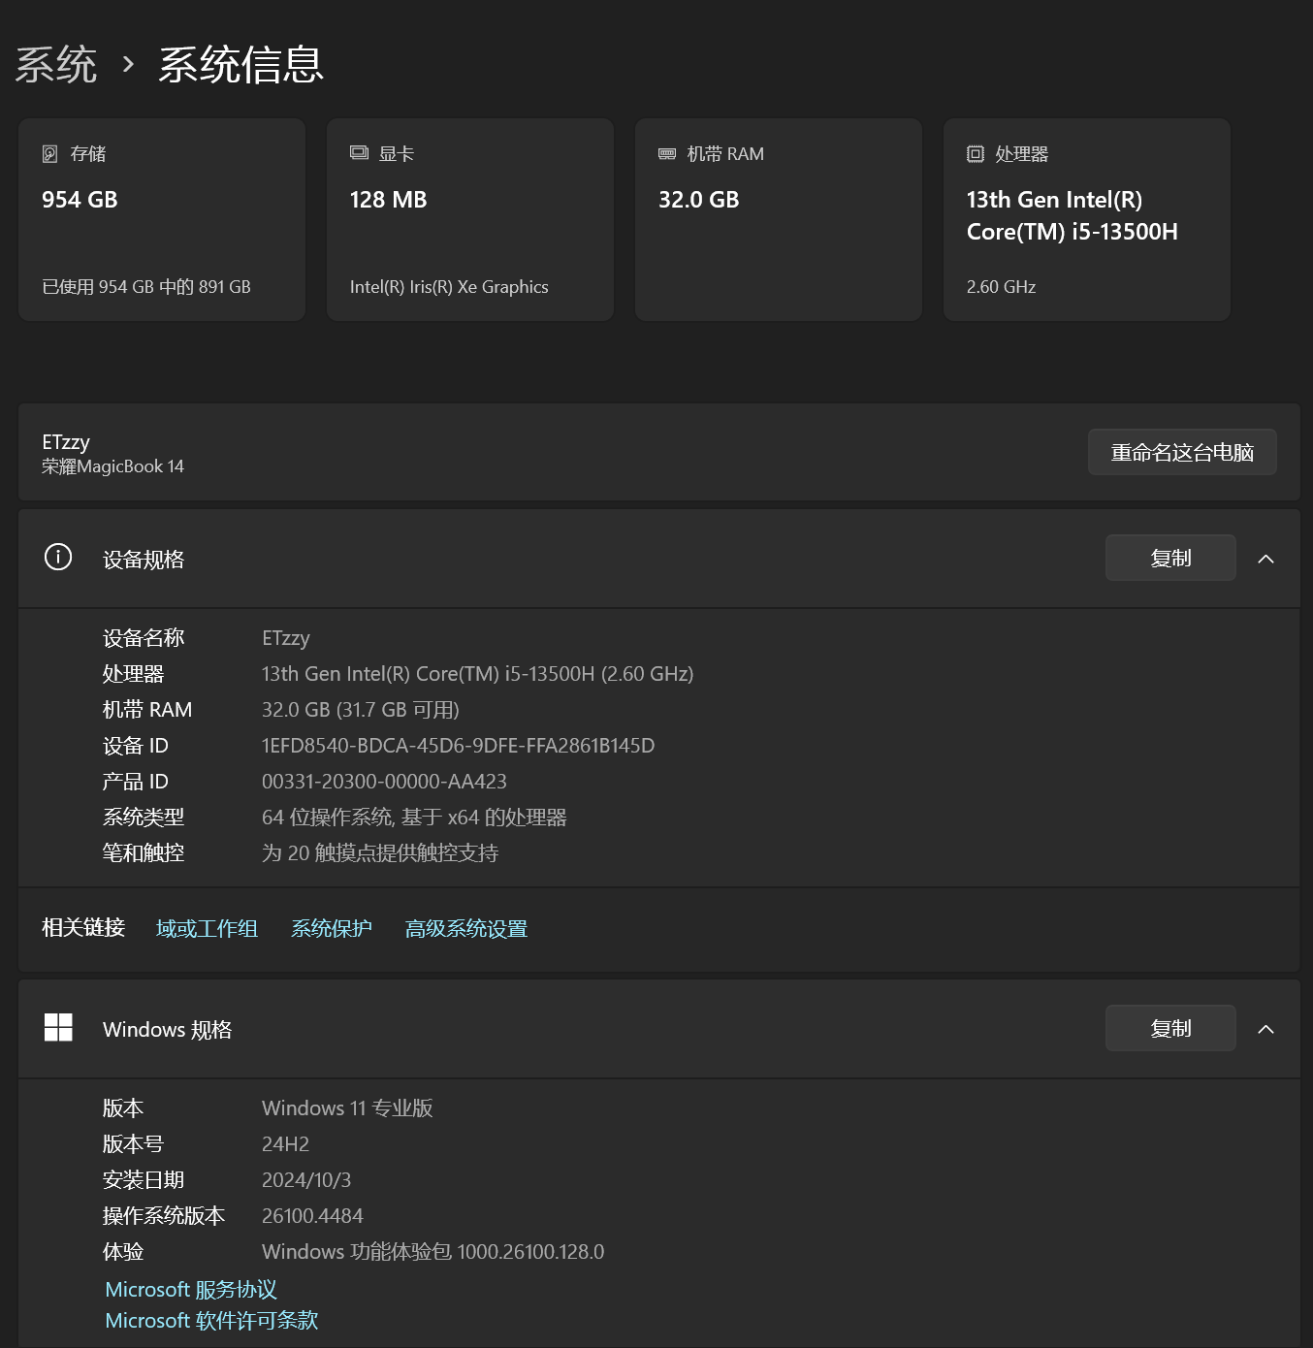Click the 相关链接 label
This screenshot has height=1348, width=1313.
83,928
